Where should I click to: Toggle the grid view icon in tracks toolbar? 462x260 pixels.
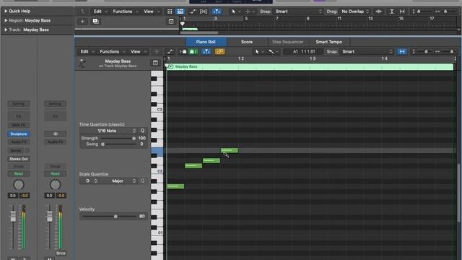pos(170,12)
